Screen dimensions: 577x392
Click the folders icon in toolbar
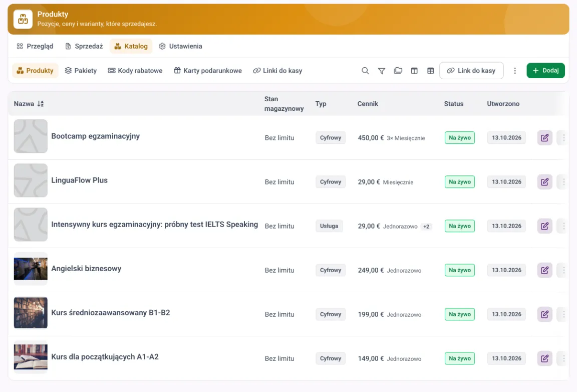398,71
